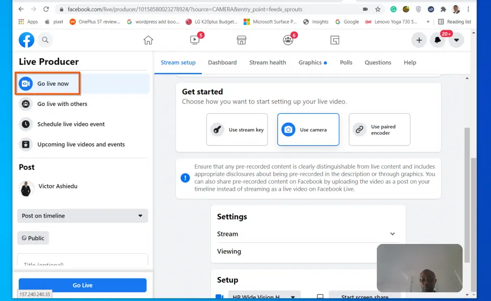The image size is (491, 301).
Task: Choose Schedule live video event
Action: (x=83, y=124)
